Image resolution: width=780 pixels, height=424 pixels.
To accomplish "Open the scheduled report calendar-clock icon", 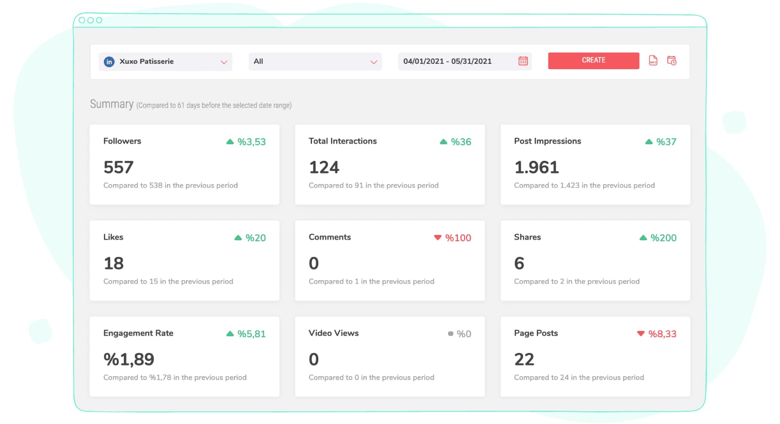I will (672, 60).
